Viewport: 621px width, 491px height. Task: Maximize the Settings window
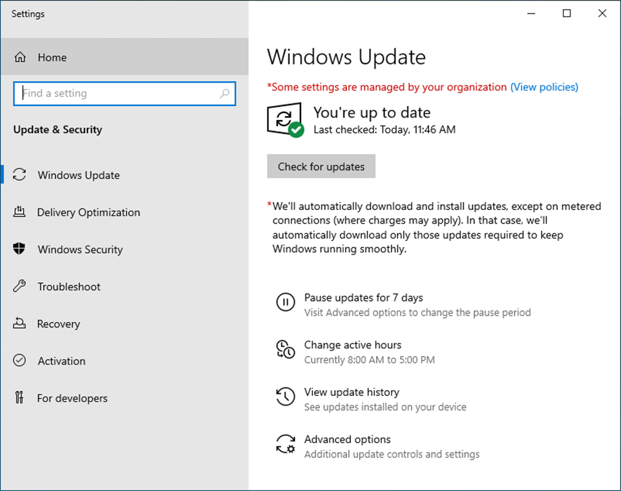(567, 14)
